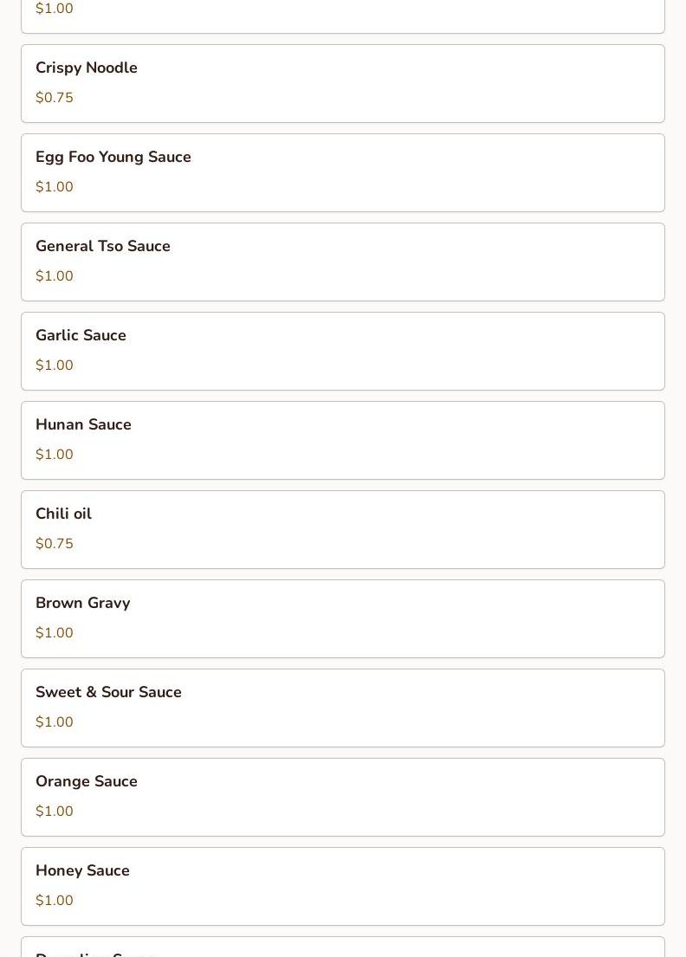Click the Garlic Sauce title text
686x957 pixels.
point(81,335)
